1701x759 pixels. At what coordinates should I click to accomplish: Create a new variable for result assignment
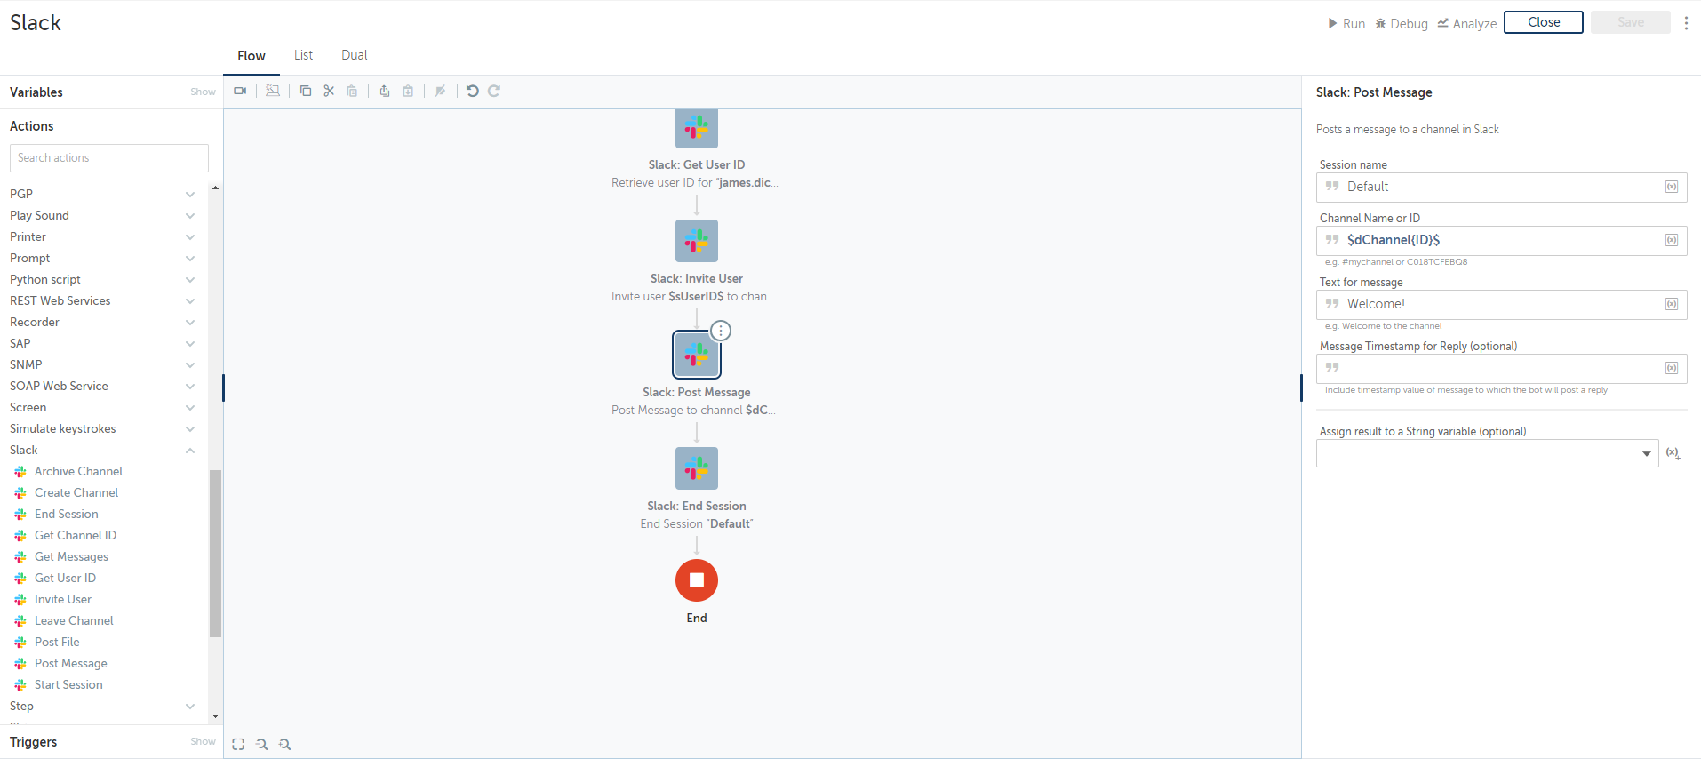pos(1673,452)
